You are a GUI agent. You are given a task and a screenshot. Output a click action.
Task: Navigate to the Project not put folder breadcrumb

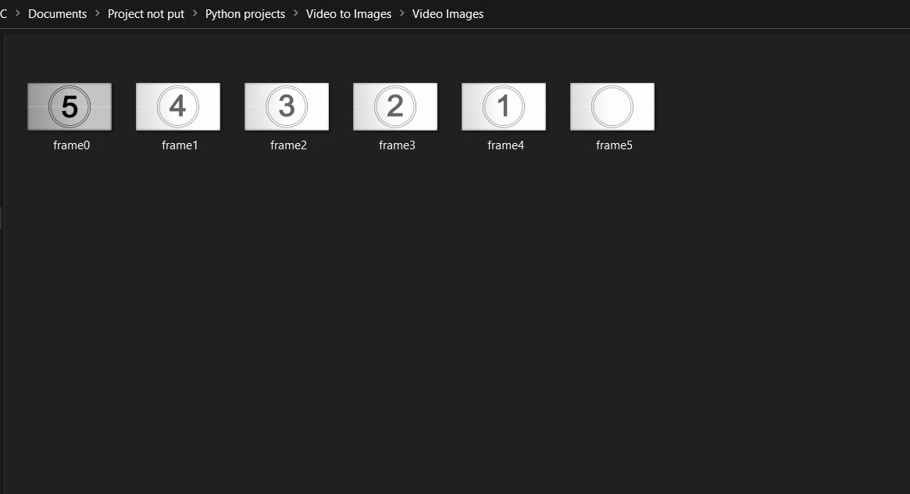(x=145, y=14)
